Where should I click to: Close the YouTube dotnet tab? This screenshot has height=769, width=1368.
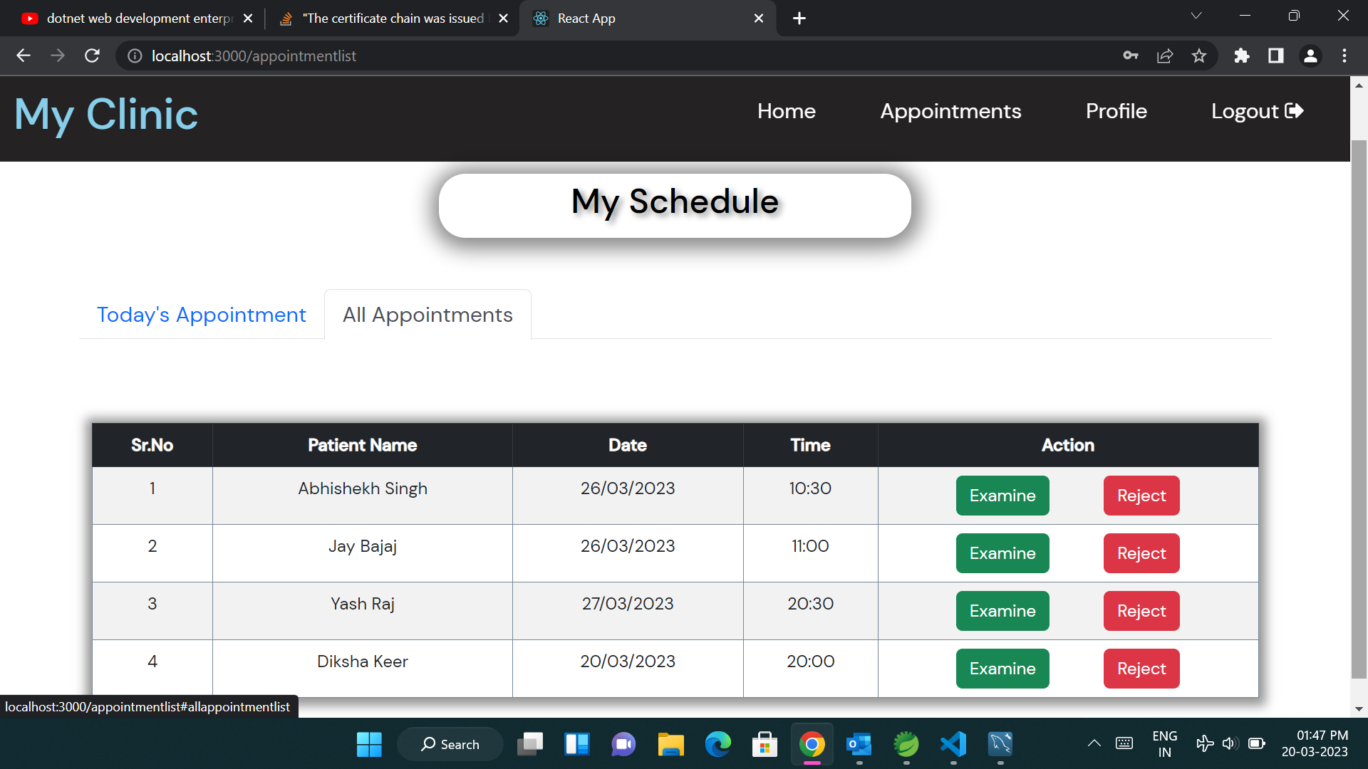coord(248,19)
